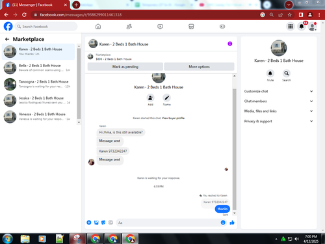325x244 pixels.
Task: Open File Explorer from taskbar
Action: (25, 239)
